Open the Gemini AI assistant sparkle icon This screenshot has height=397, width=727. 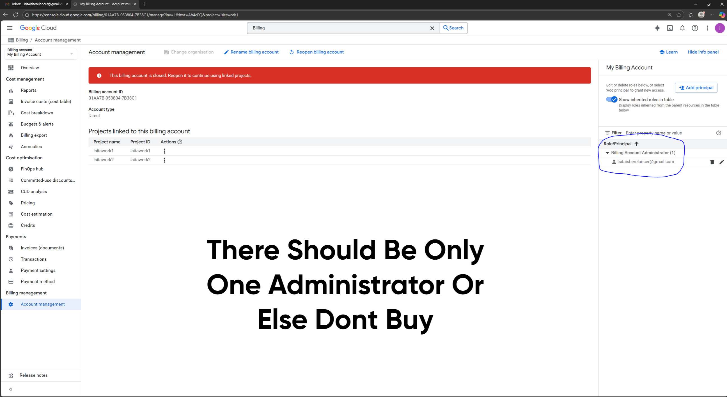(x=657, y=28)
